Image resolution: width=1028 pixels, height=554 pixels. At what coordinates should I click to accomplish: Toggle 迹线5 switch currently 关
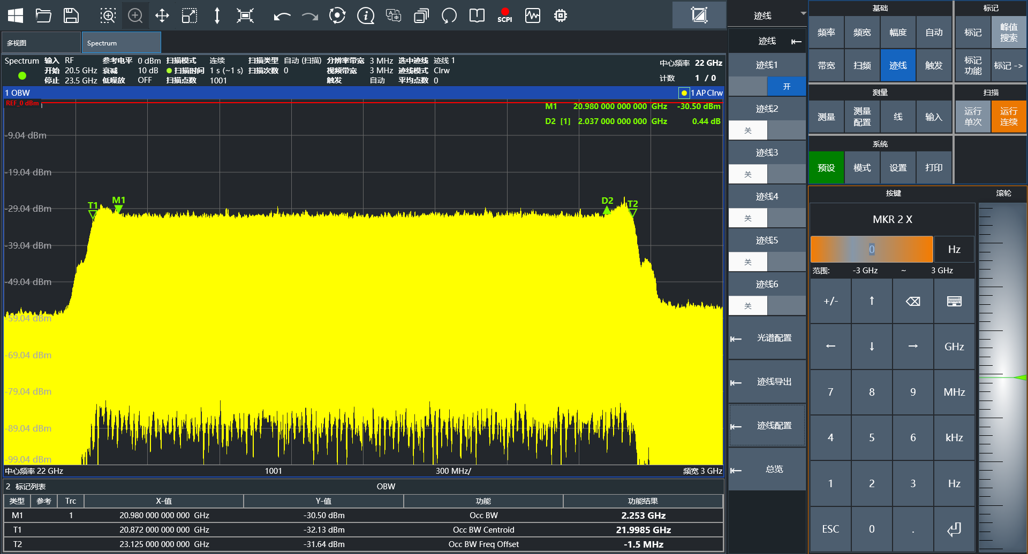click(x=767, y=261)
